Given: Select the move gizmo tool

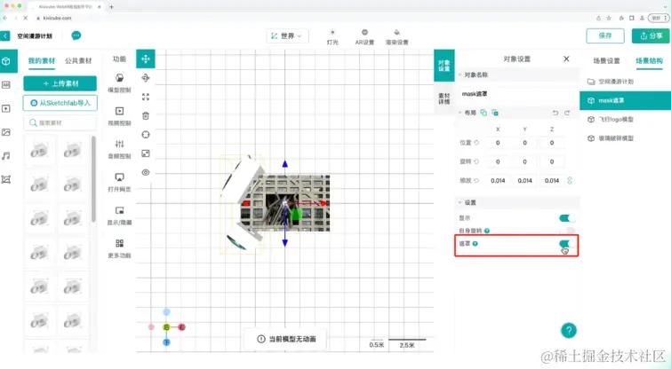Looking at the screenshot, I should pyautogui.click(x=146, y=59).
